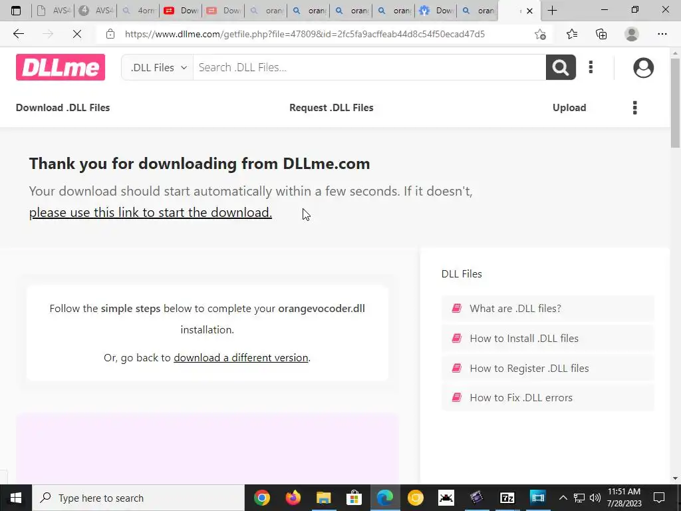Viewport: 681px width, 511px height.
Task: Open Edge Settings and more menu
Action: pos(662,34)
